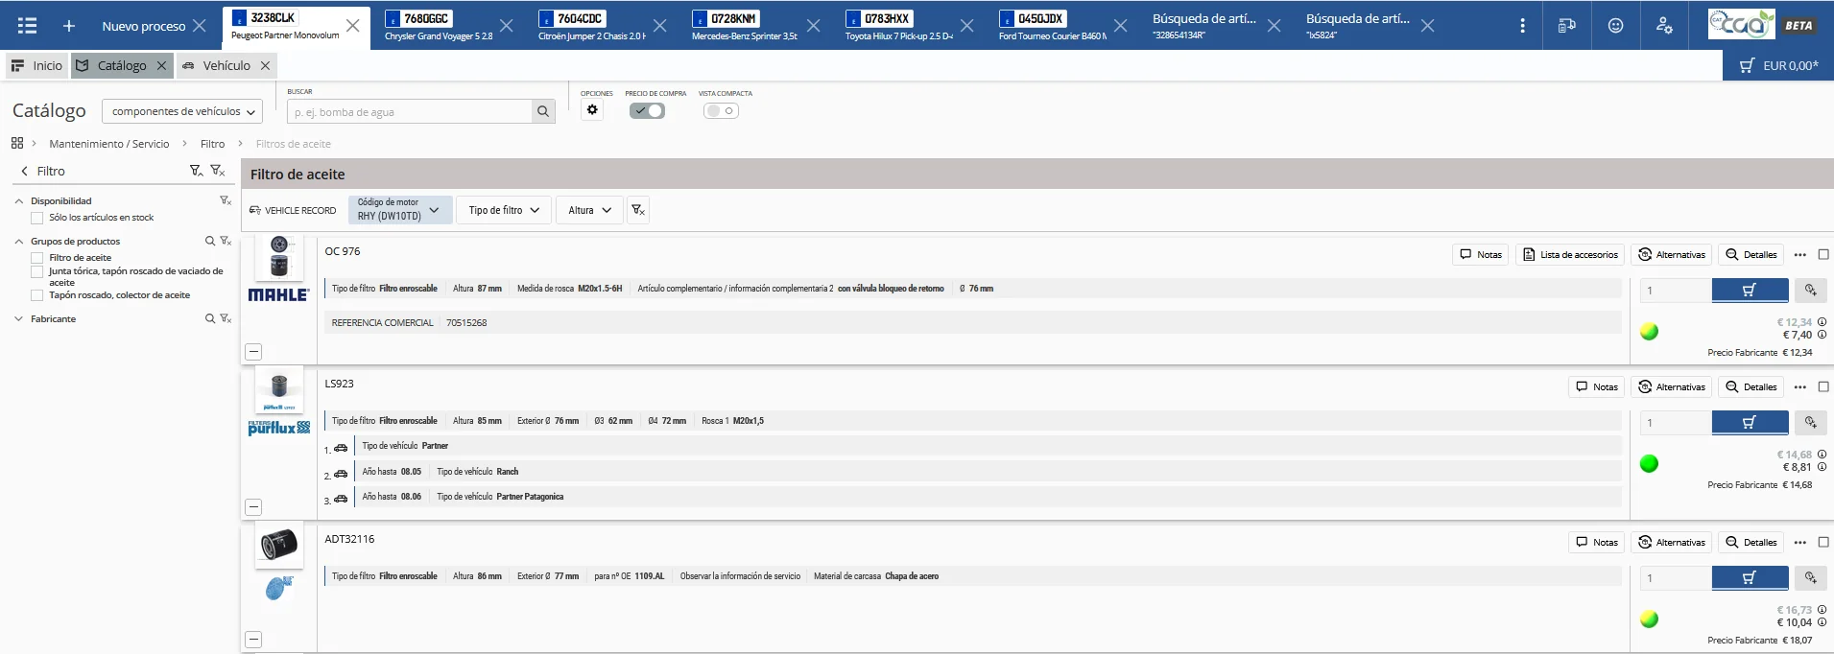The height and width of the screenshot is (654, 1834).
Task: Add OC 976 filter to shopping cart
Action: coord(1749,291)
